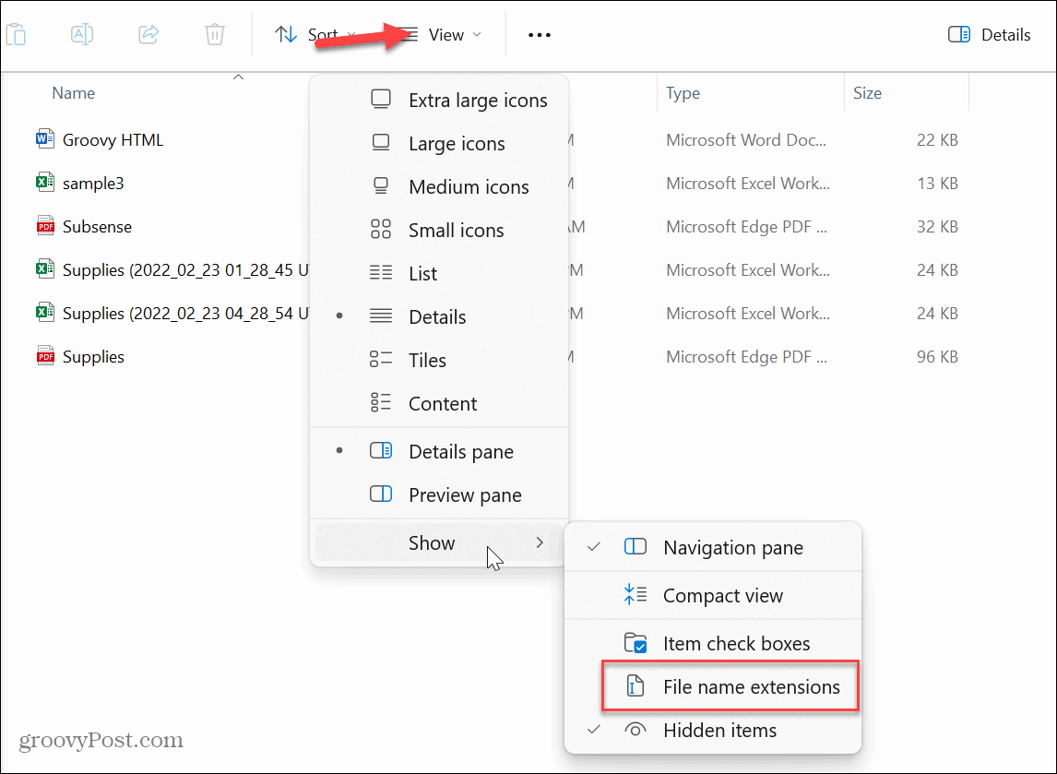Click the Excel icon next to sample3
This screenshot has height=774, width=1057.
point(44,184)
